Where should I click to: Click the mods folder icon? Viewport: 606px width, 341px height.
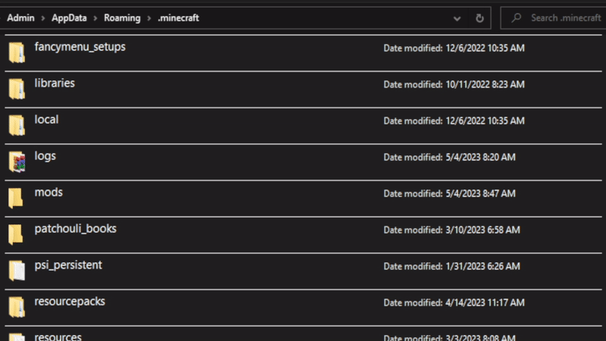click(17, 198)
